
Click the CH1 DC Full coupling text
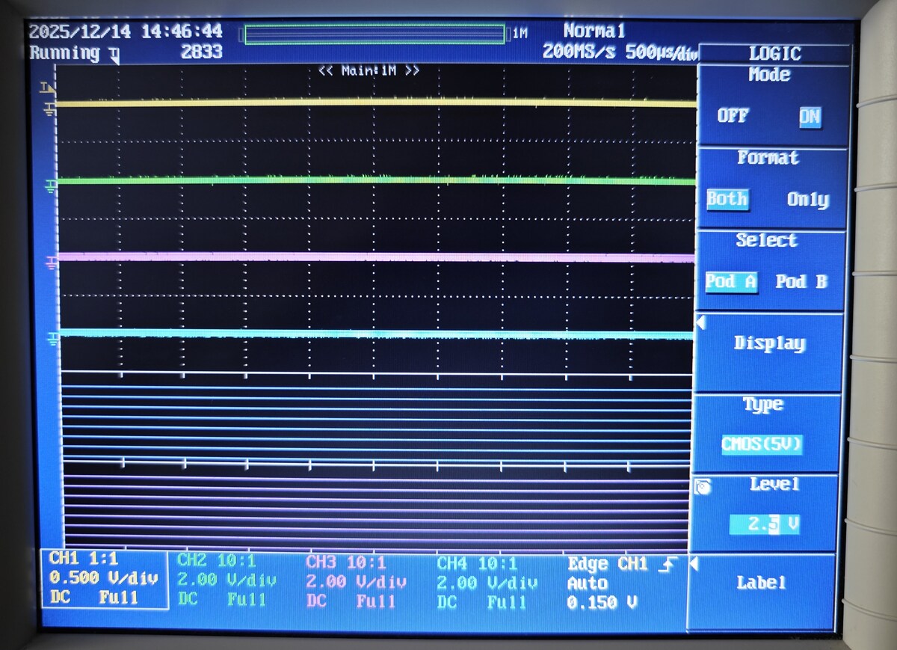click(x=93, y=598)
